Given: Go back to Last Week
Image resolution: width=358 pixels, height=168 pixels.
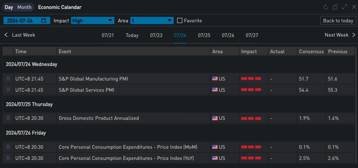Looking at the screenshot, I should (x=20, y=35).
